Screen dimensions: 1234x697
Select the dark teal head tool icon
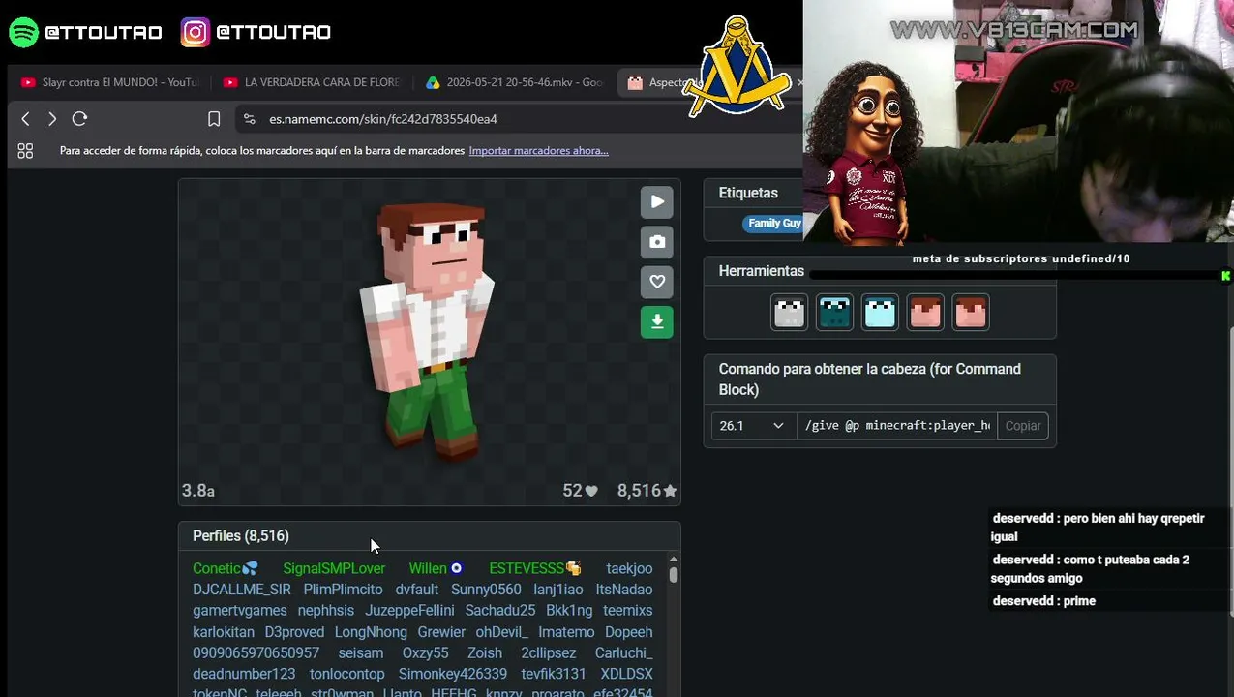pyautogui.click(x=834, y=313)
